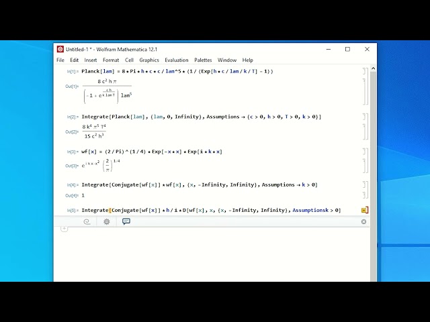Select the Out[2] cell bracket
Viewport: 430px width, 322px height.
point(364,131)
